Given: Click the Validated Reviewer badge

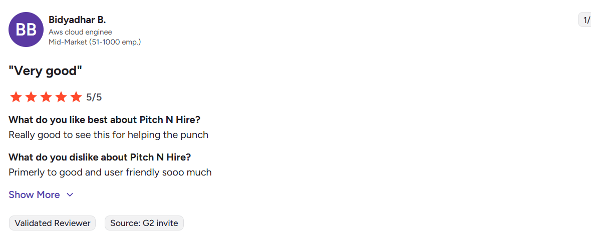Looking at the screenshot, I should [53, 223].
